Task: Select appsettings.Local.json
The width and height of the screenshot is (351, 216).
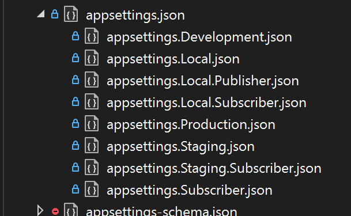Action: click(173, 59)
